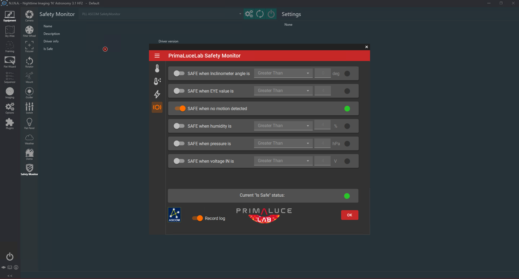This screenshot has height=279, width=519.
Task: Click the humidity percent field
Action: point(323,125)
